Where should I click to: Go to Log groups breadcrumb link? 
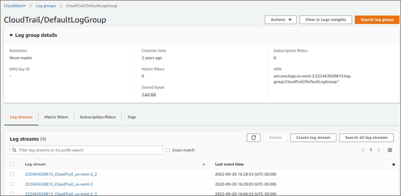point(46,6)
